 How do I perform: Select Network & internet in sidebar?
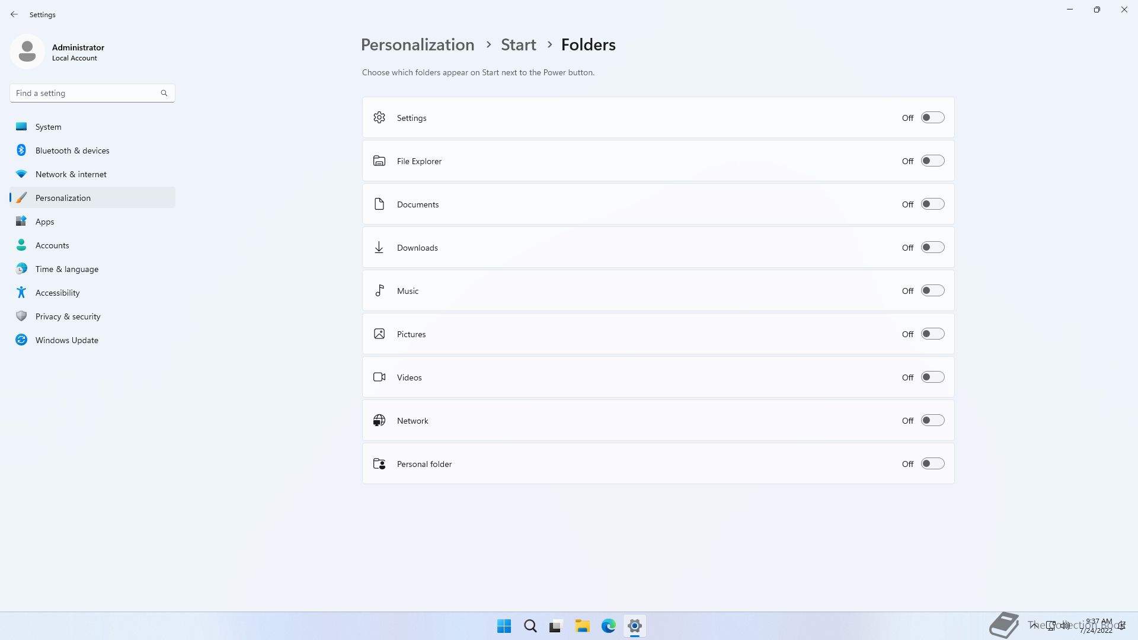[x=71, y=174]
